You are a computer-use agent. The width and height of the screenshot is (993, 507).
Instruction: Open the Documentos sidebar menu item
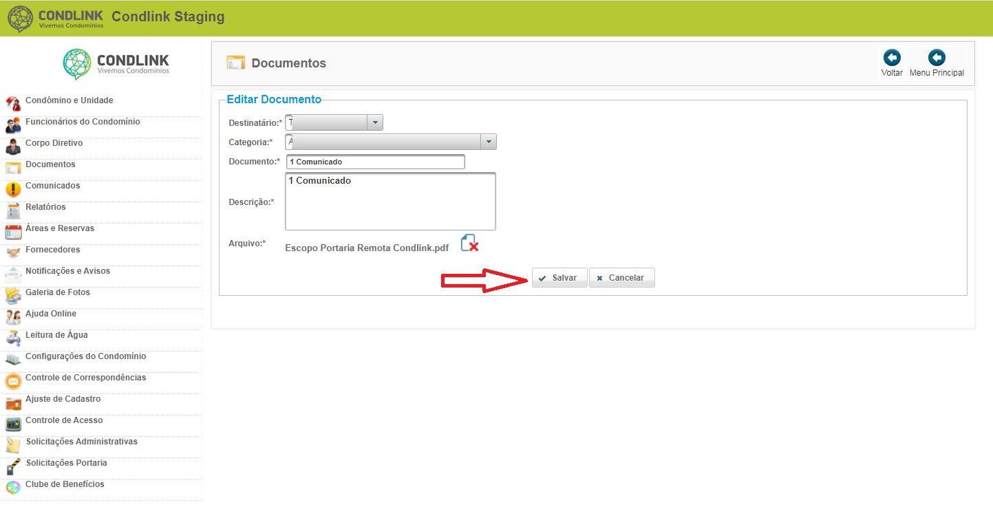pyautogui.click(x=50, y=164)
